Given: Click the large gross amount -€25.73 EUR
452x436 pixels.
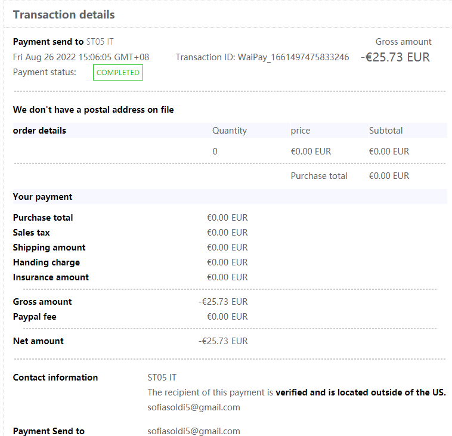Looking at the screenshot, I should [x=395, y=57].
